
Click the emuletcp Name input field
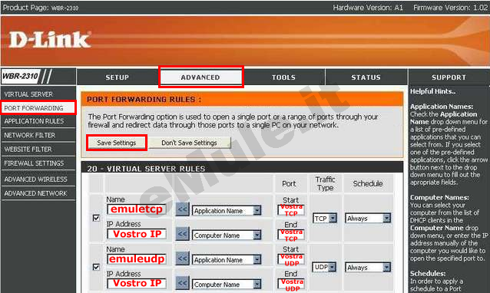click(137, 209)
